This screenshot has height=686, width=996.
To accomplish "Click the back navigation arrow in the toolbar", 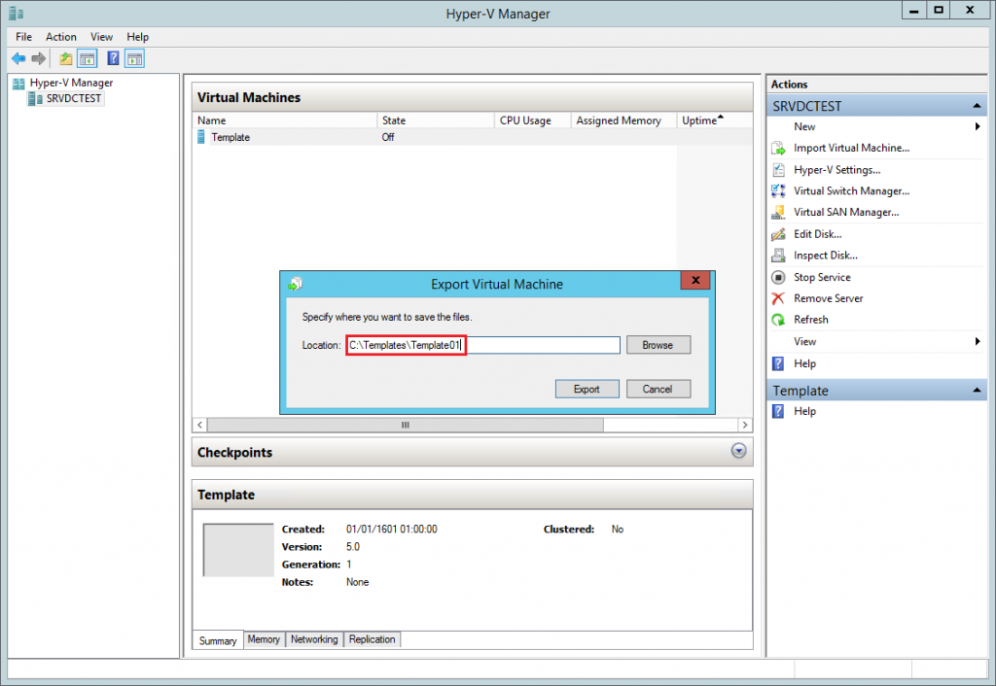I will (18, 57).
